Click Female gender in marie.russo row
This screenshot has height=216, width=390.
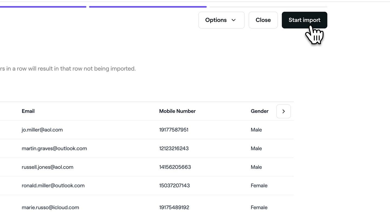[x=259, y=207]
